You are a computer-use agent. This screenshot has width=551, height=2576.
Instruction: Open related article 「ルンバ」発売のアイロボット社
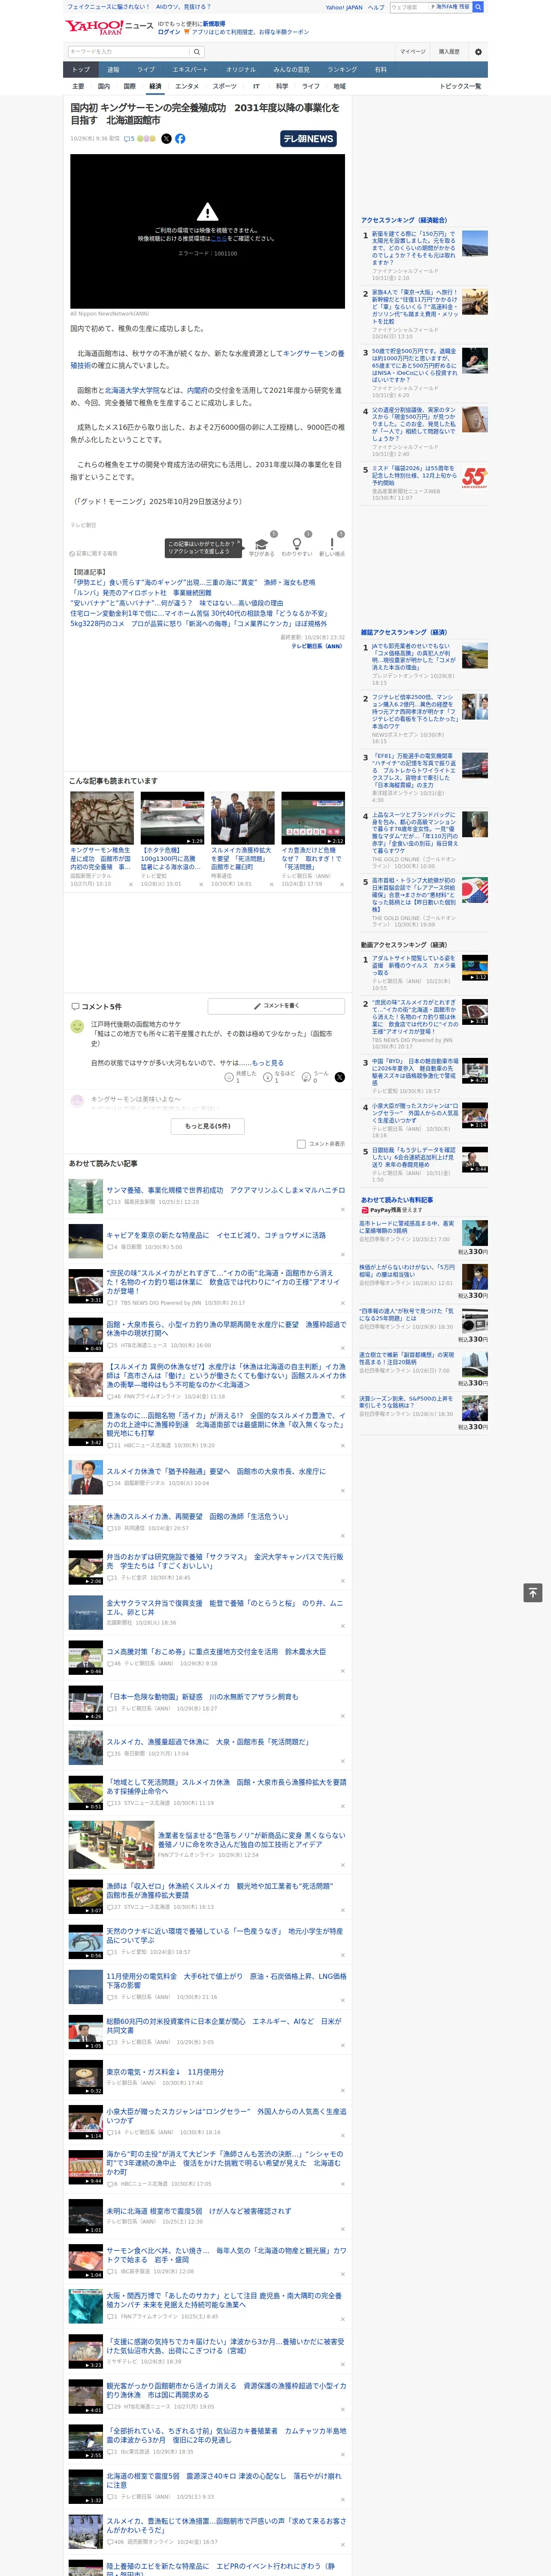pos(141,593)
